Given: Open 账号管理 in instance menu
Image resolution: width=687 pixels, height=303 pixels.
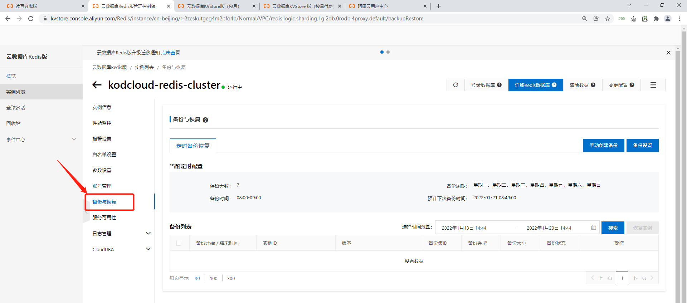Looking at the screenshot, I should (x=102, y=186).
